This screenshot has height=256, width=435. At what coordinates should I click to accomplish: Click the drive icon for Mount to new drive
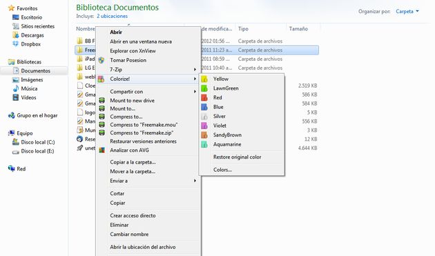[101, 101]
